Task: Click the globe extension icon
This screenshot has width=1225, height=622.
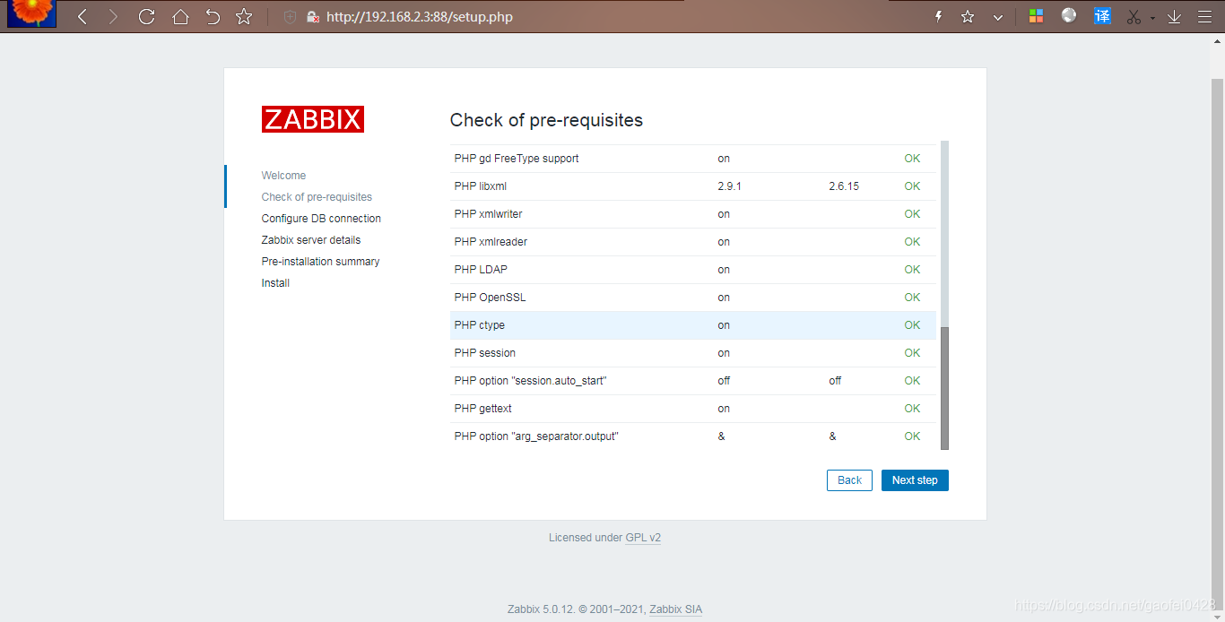Action: 1068,15
